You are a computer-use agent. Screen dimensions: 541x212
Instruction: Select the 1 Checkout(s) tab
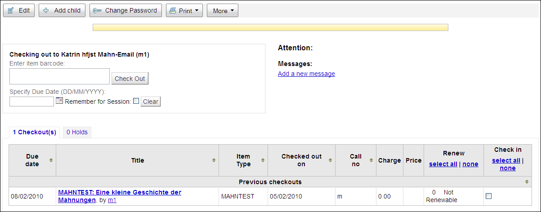[x=34, y=132]
